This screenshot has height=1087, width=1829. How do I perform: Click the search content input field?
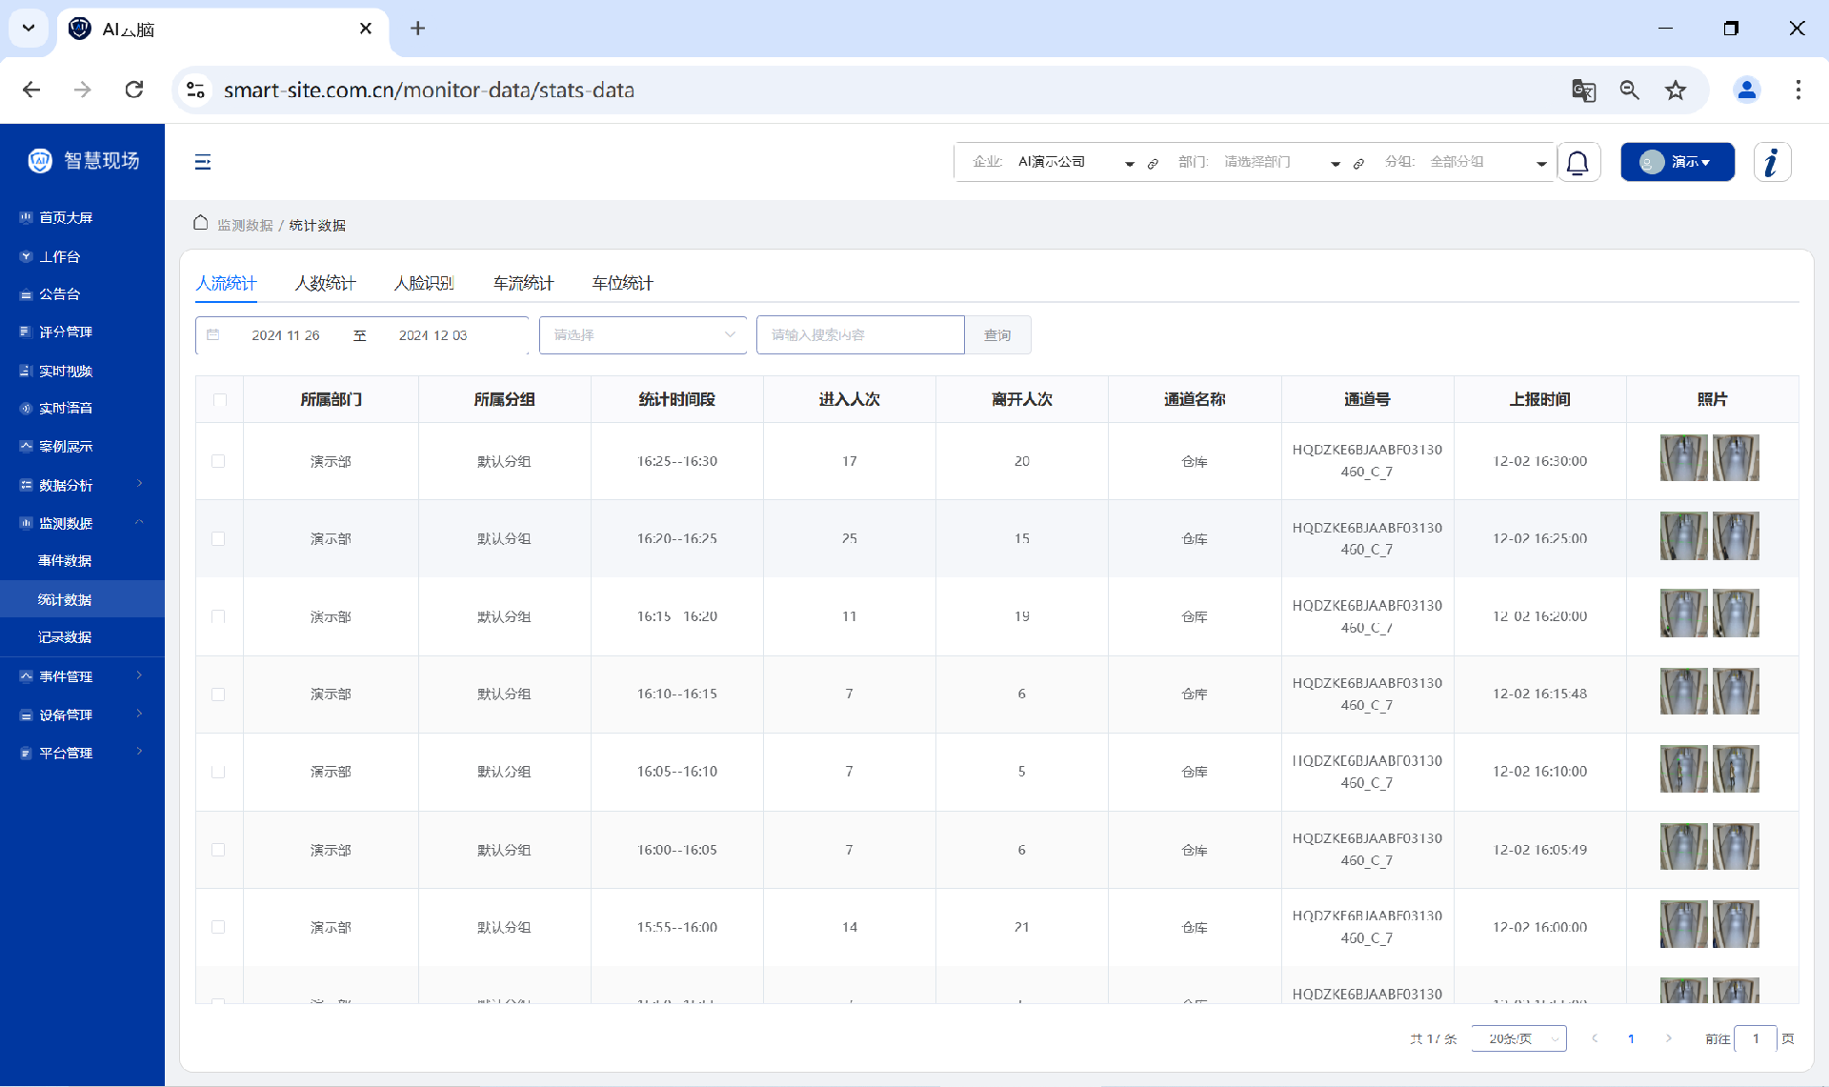coord(860,335)
